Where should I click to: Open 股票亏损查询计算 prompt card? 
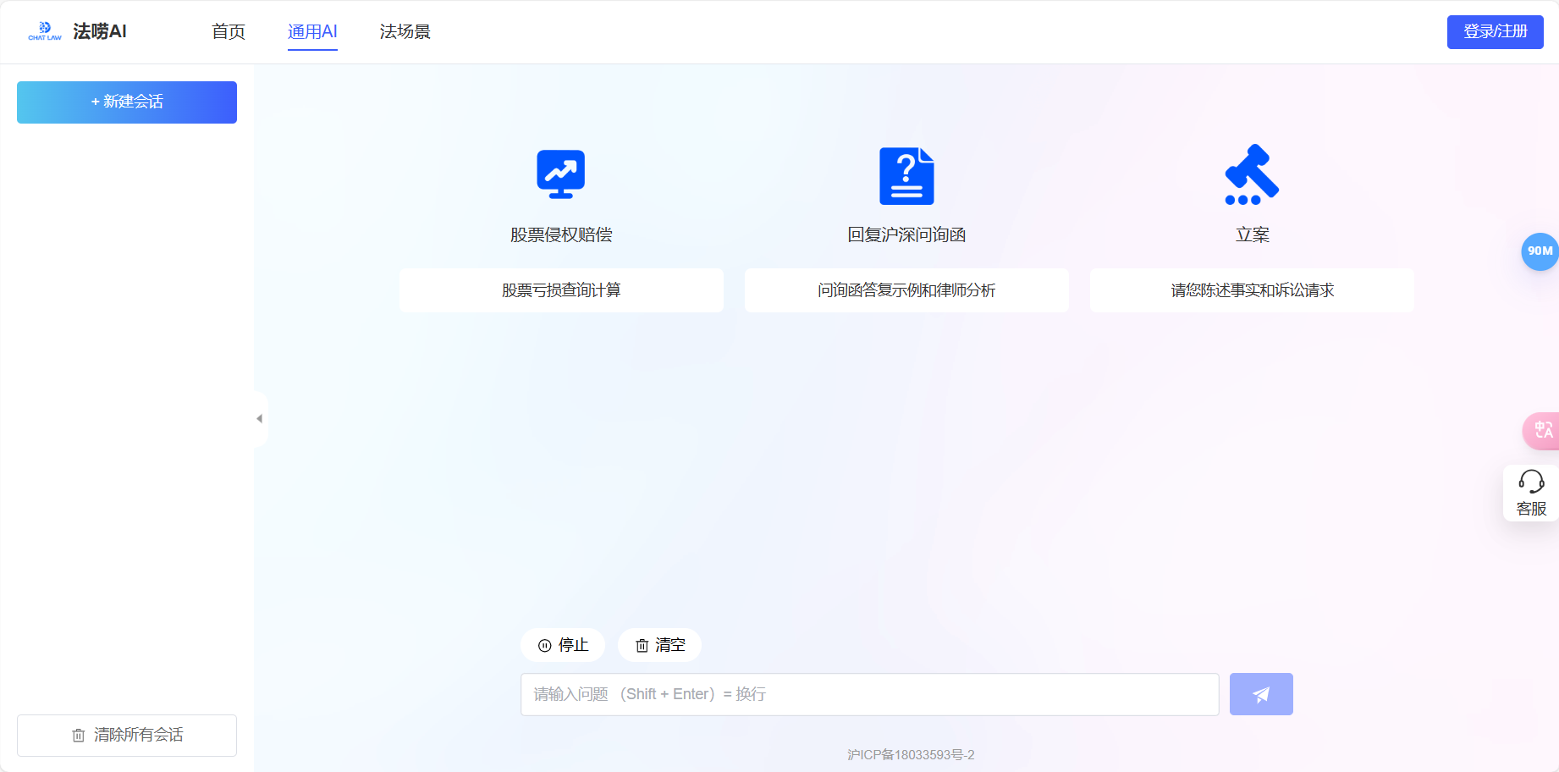point(561,289)
